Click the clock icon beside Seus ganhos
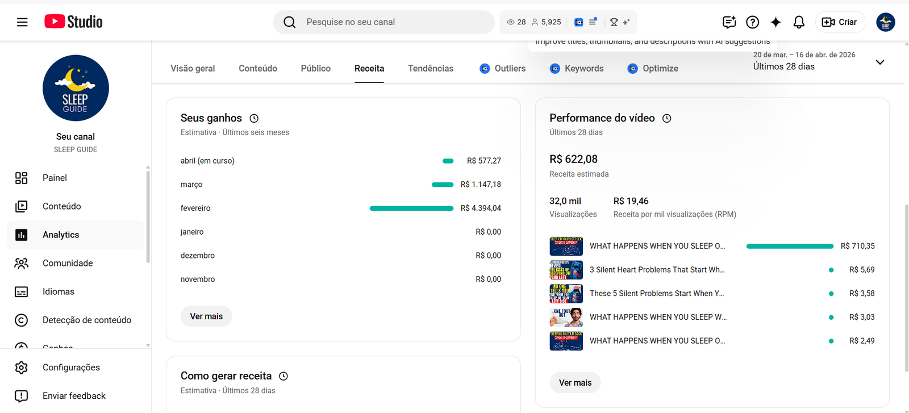The image size is (909, 413). pos(254,118)
